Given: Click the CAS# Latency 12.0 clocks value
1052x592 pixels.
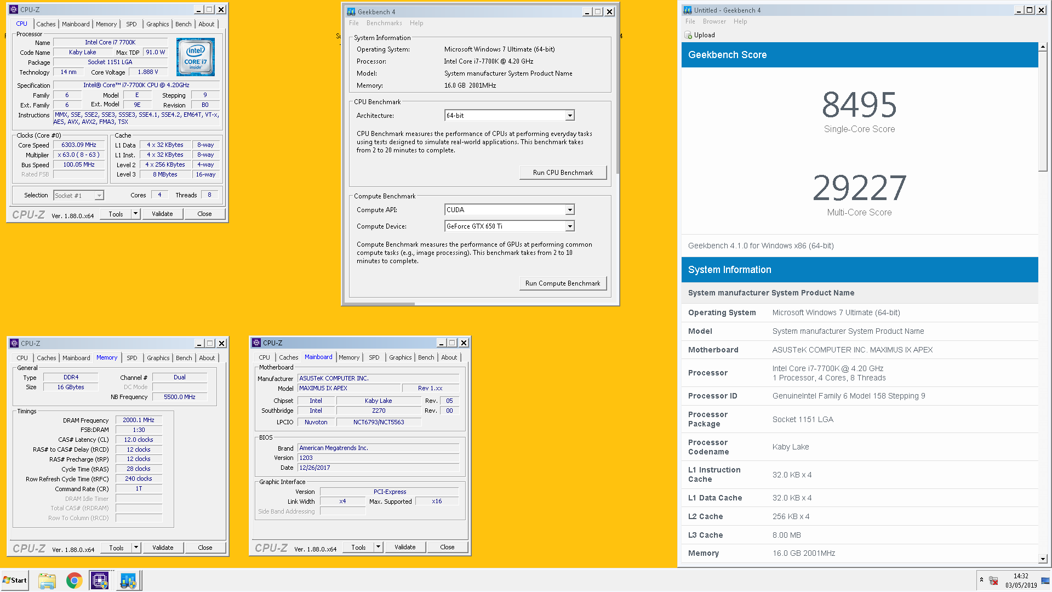Looking at the screenshot, I should [x=139, y=440].
